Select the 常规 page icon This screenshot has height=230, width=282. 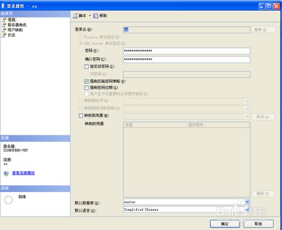4,20
